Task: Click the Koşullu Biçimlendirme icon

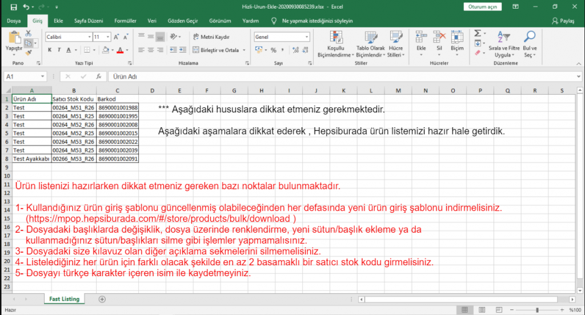Action: tap(336, 37)
